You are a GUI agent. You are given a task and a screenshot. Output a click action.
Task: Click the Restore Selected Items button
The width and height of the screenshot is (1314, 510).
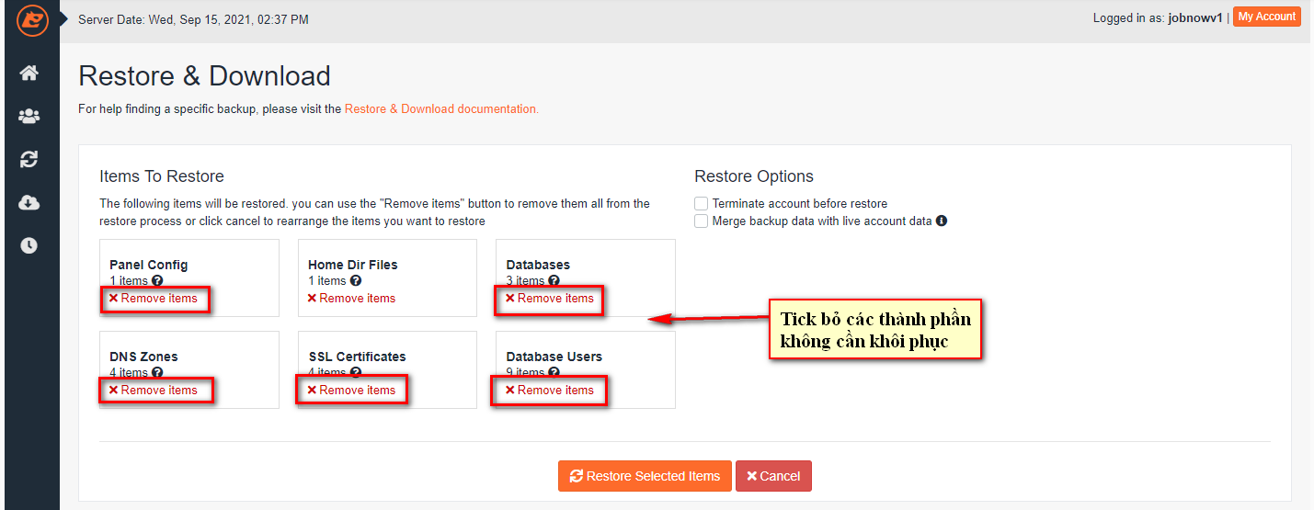pos(645,476)
